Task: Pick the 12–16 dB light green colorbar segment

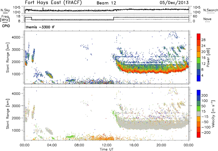Action: point(199,60)
